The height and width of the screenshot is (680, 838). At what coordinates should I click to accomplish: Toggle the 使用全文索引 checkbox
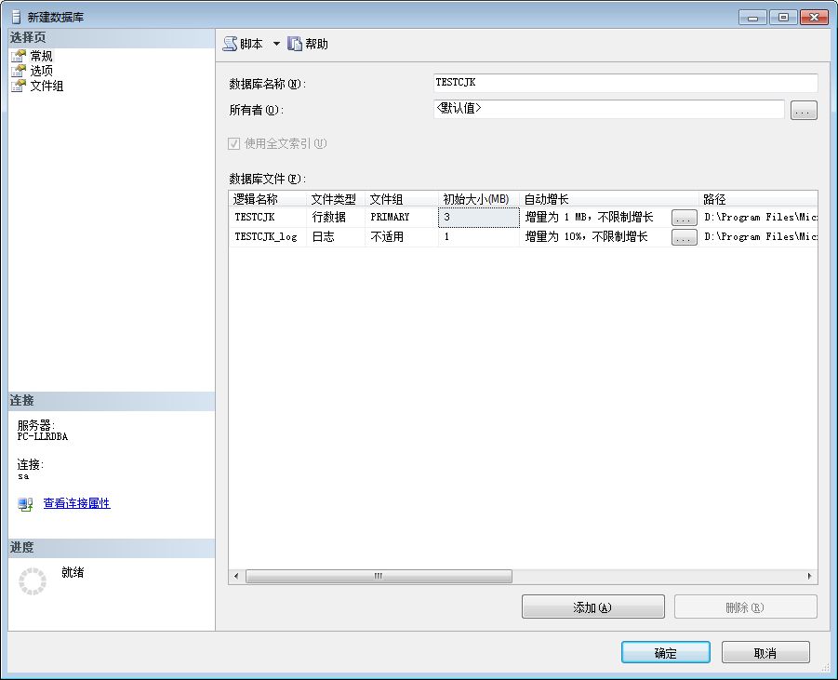[x=233, y=143]
